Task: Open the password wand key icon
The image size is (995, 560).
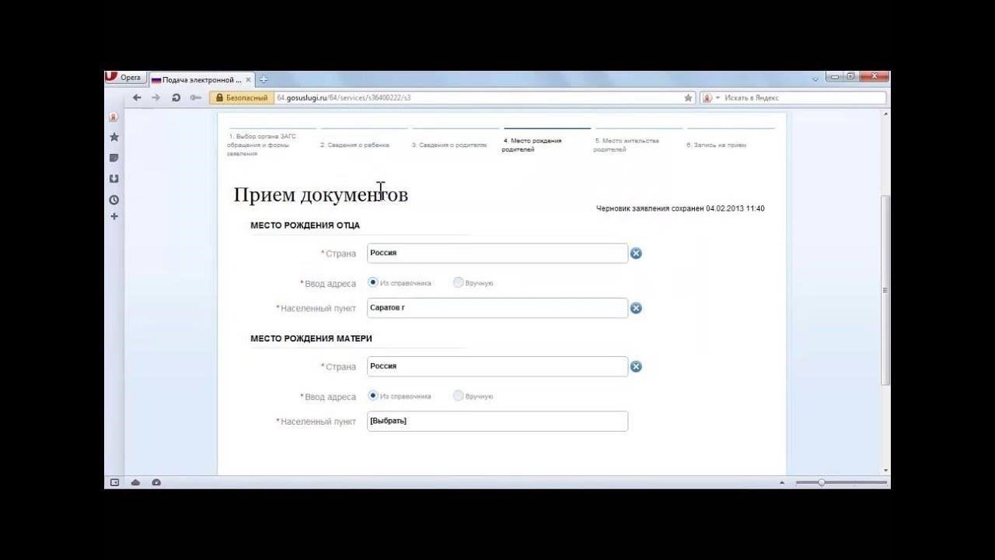Action: pyautogui.click(x=195, y=98)
